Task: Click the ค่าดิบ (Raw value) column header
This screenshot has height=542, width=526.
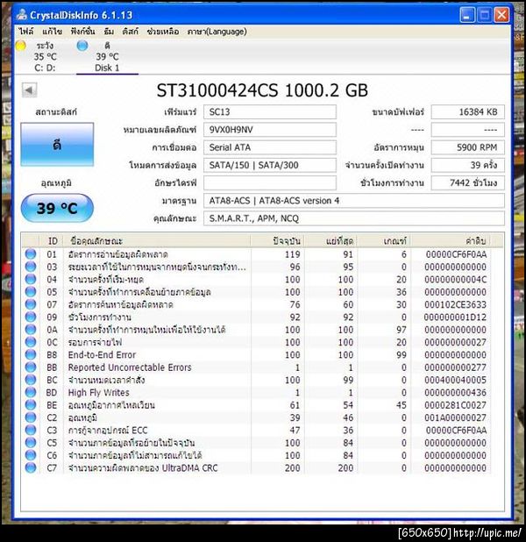Action: [x=451, y=241]
